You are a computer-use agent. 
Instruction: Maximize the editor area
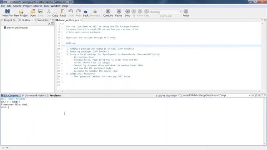coord(265,20)
